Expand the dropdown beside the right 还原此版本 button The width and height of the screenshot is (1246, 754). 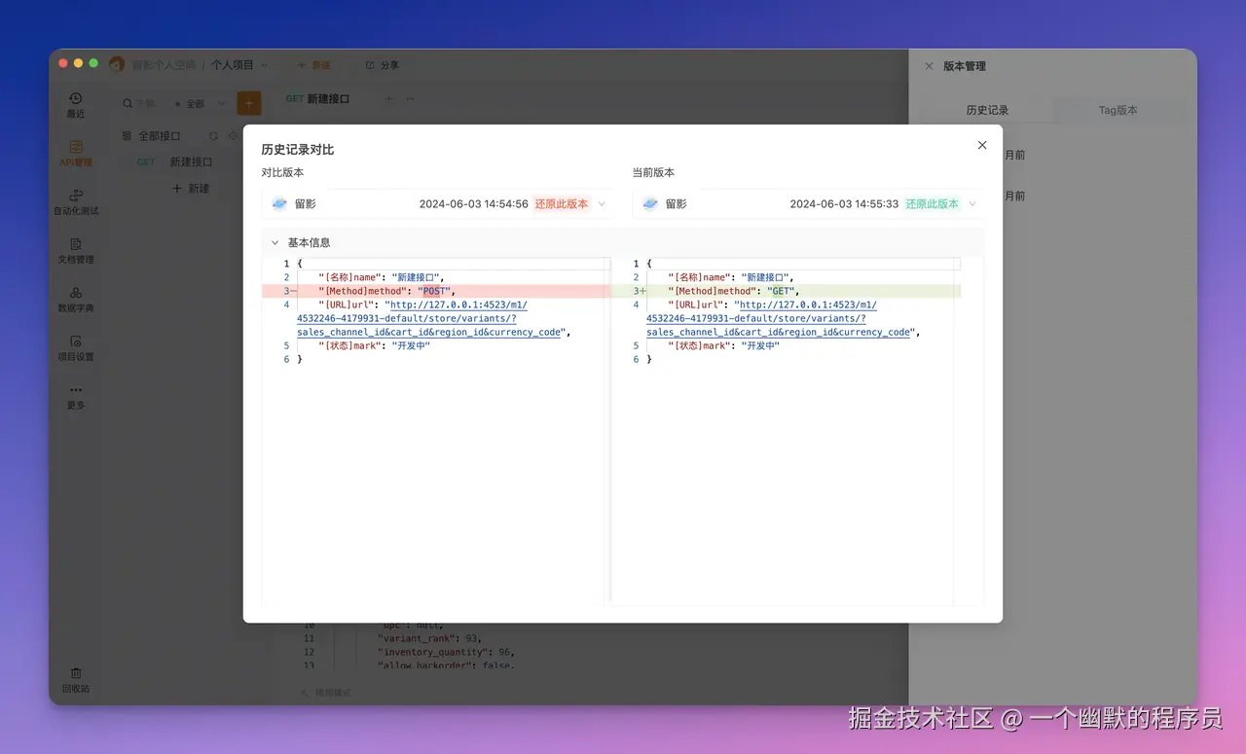[x=970, y=204]
